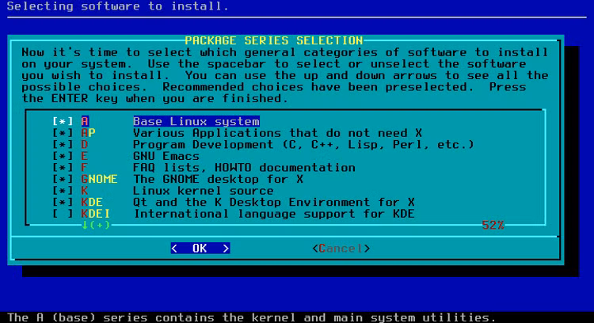Screen dimensions: 594x323
Task: Click the Cancel button
Action: (341, 249)
